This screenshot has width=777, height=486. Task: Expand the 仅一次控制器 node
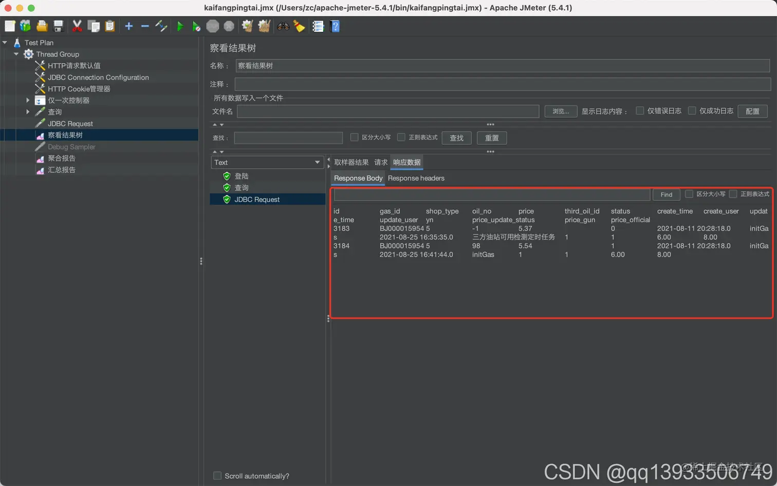28,100
